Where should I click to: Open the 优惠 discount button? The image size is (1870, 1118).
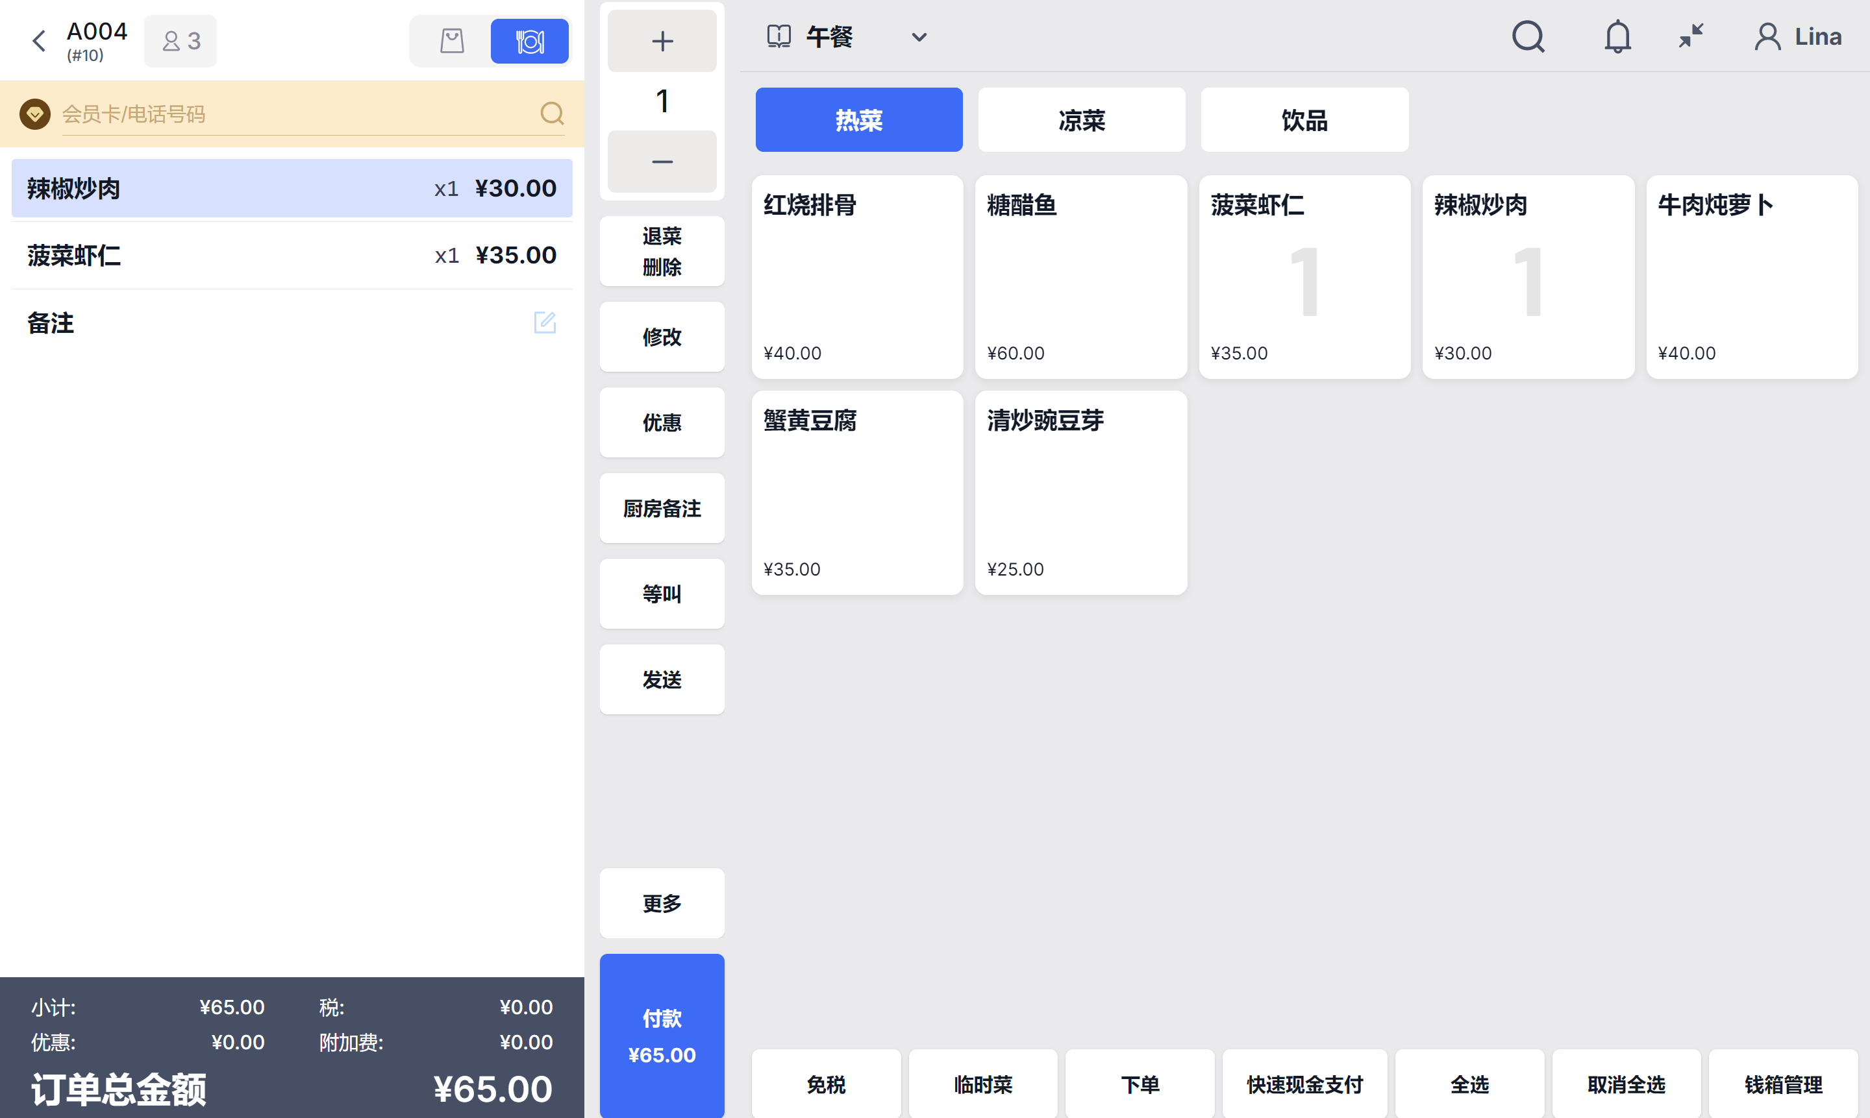[x=662, y=422]
